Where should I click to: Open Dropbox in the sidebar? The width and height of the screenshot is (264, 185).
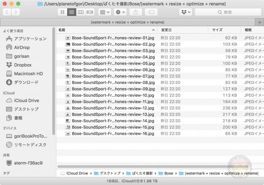(x=19, y=65)
